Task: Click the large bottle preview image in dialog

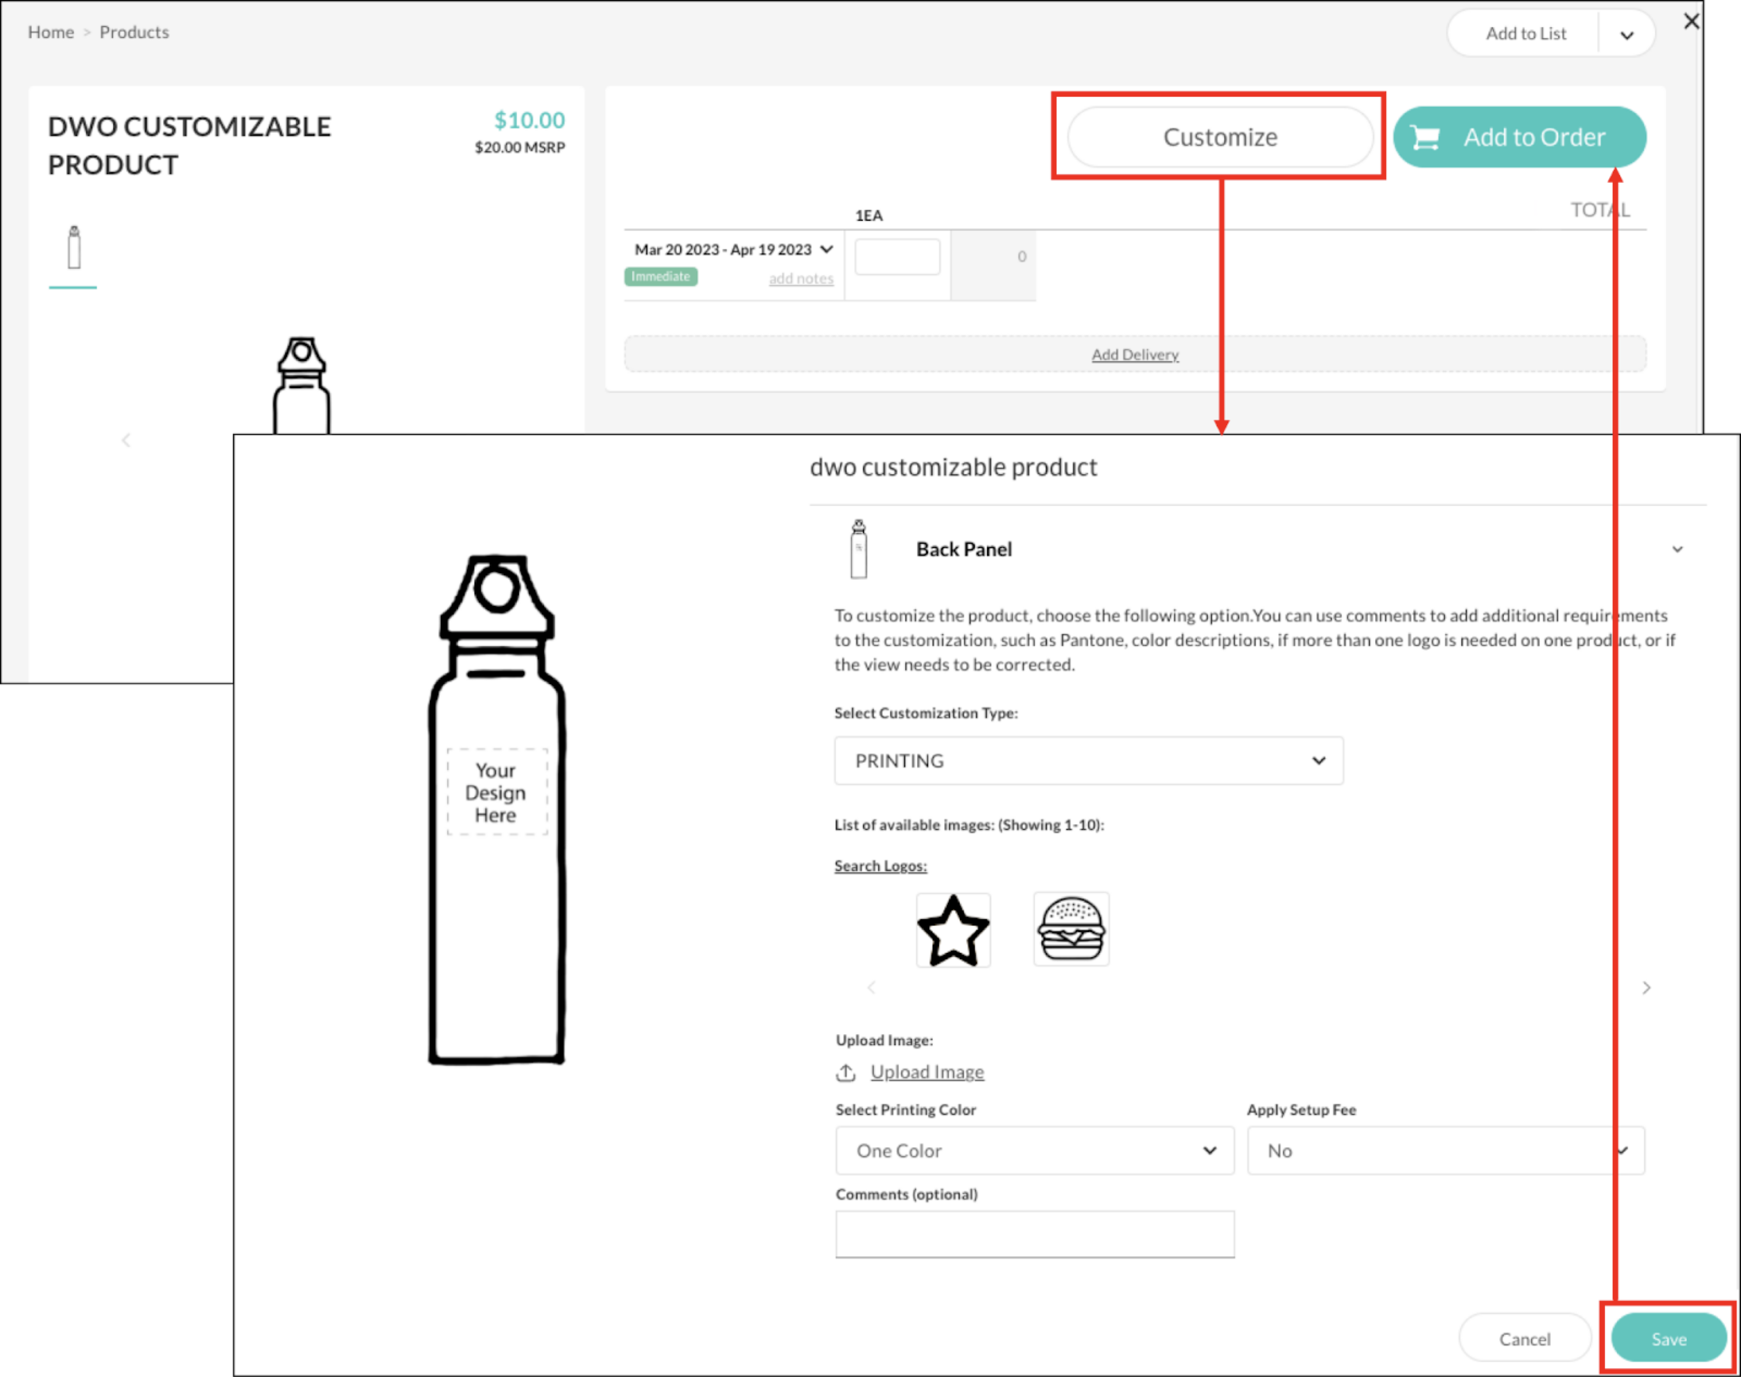Action: coord(497,809)
